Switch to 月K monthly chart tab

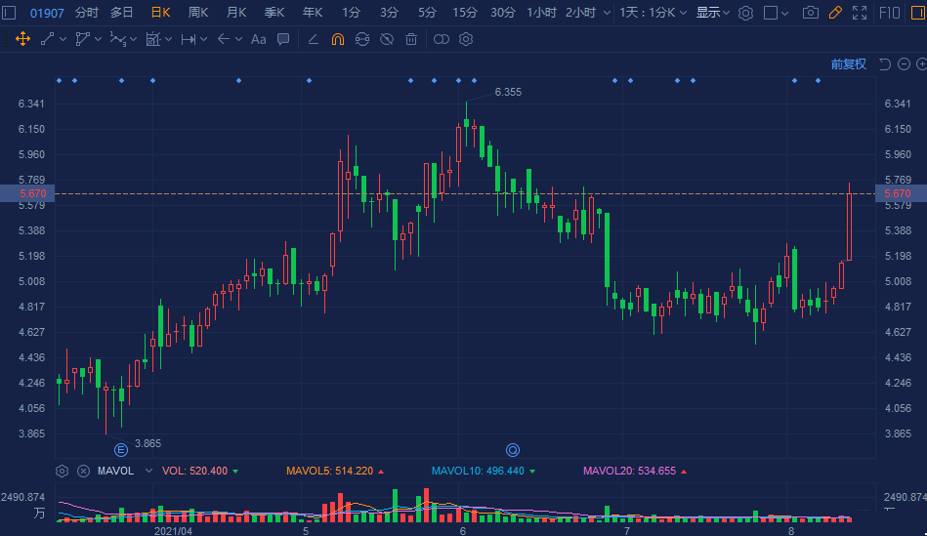236,13
